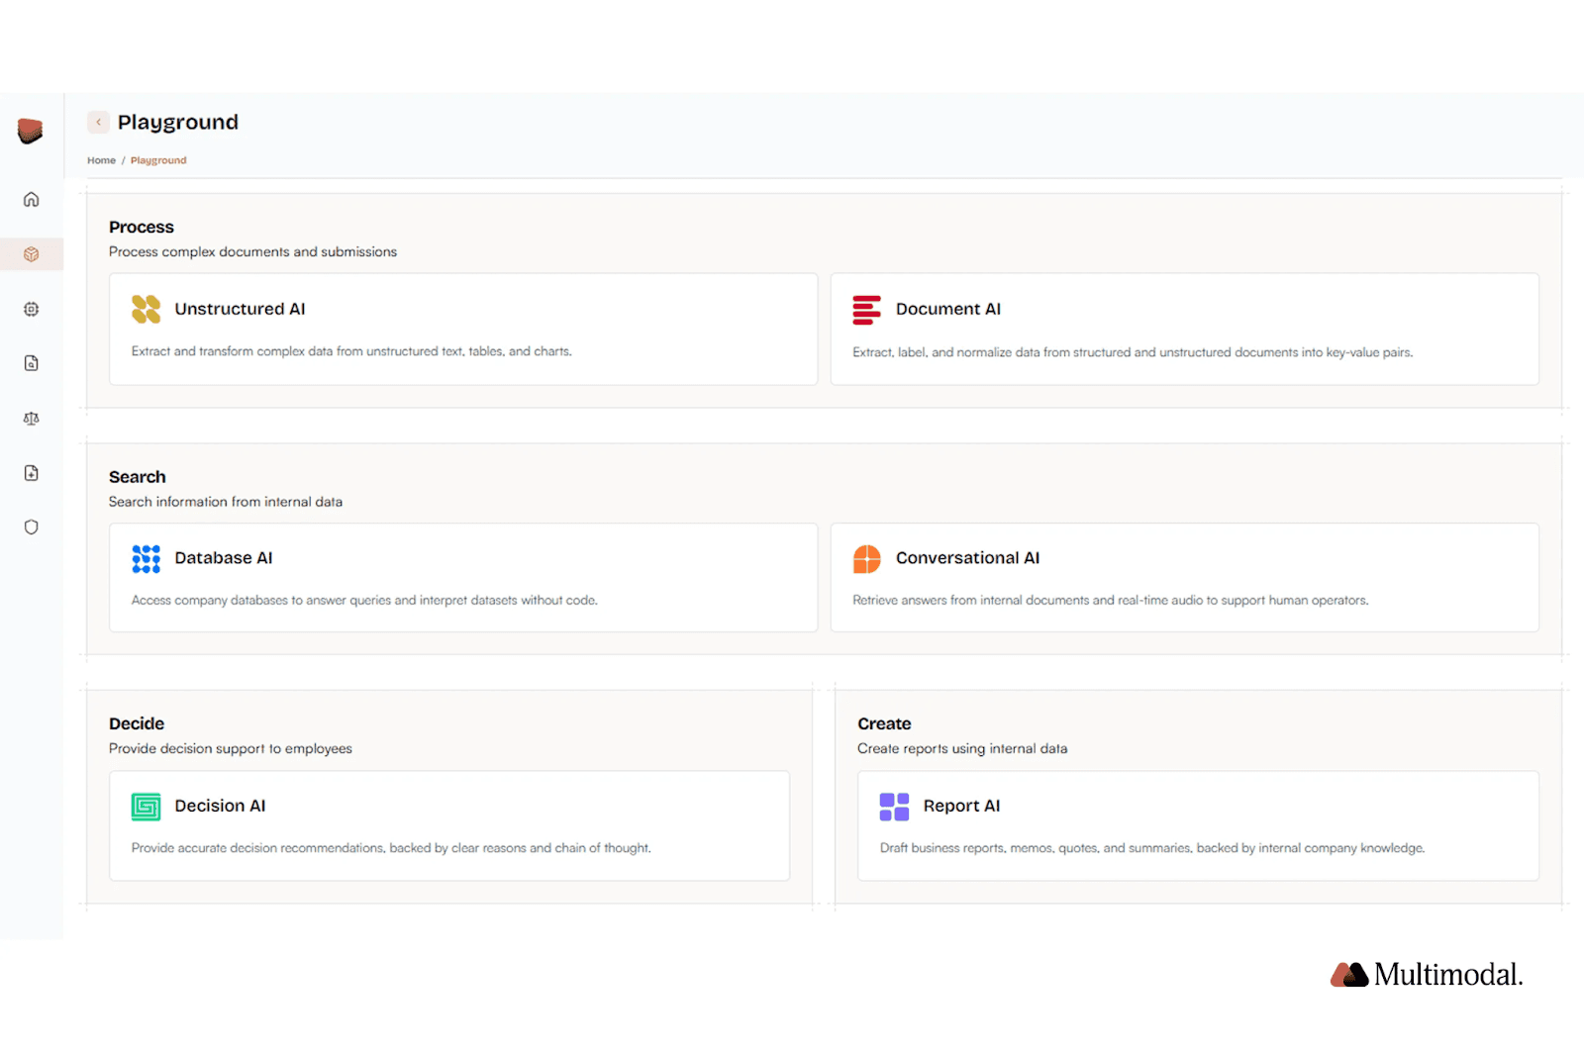Open the Unstructured AI card title
The height and width of the screenshot is (1055, 1584).
(240, 309)
